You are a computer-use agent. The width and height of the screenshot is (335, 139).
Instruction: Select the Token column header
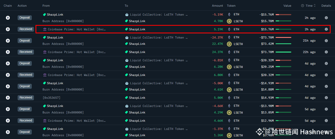pos(231,6)
